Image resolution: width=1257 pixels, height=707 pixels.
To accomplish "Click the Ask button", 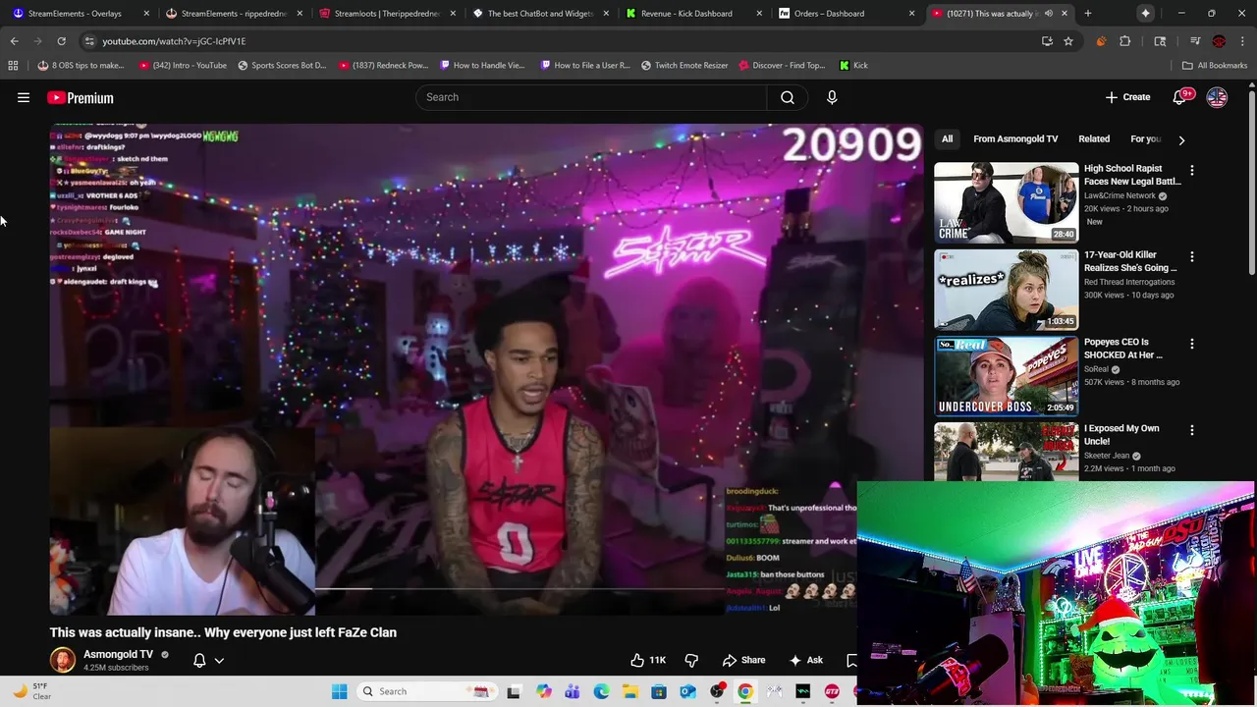I will pos(805,660).
